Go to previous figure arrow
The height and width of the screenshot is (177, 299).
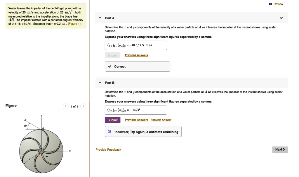tap(66, 106)
